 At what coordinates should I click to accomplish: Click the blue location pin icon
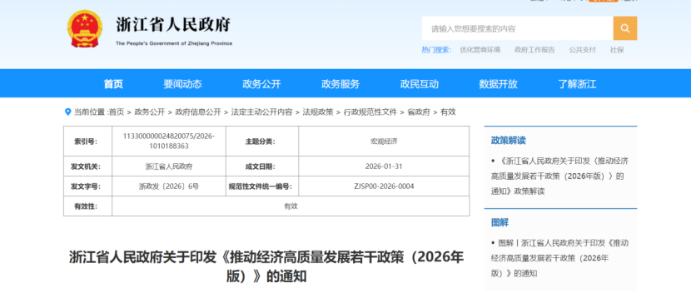(68, 112)
